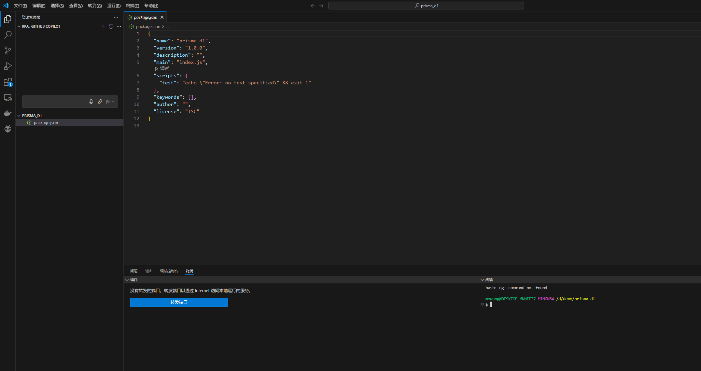Screen dimensions: 701x371
Task: Go forward in navigation history
Action: click(x=321, y=6)
